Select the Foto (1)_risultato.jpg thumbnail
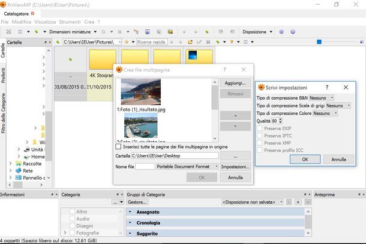This screenshot has width=366, height=244. (141, 92)
